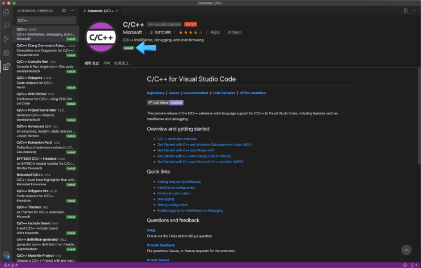
Task: Switch to the 기여 tab
Action: tap(107, 63)
